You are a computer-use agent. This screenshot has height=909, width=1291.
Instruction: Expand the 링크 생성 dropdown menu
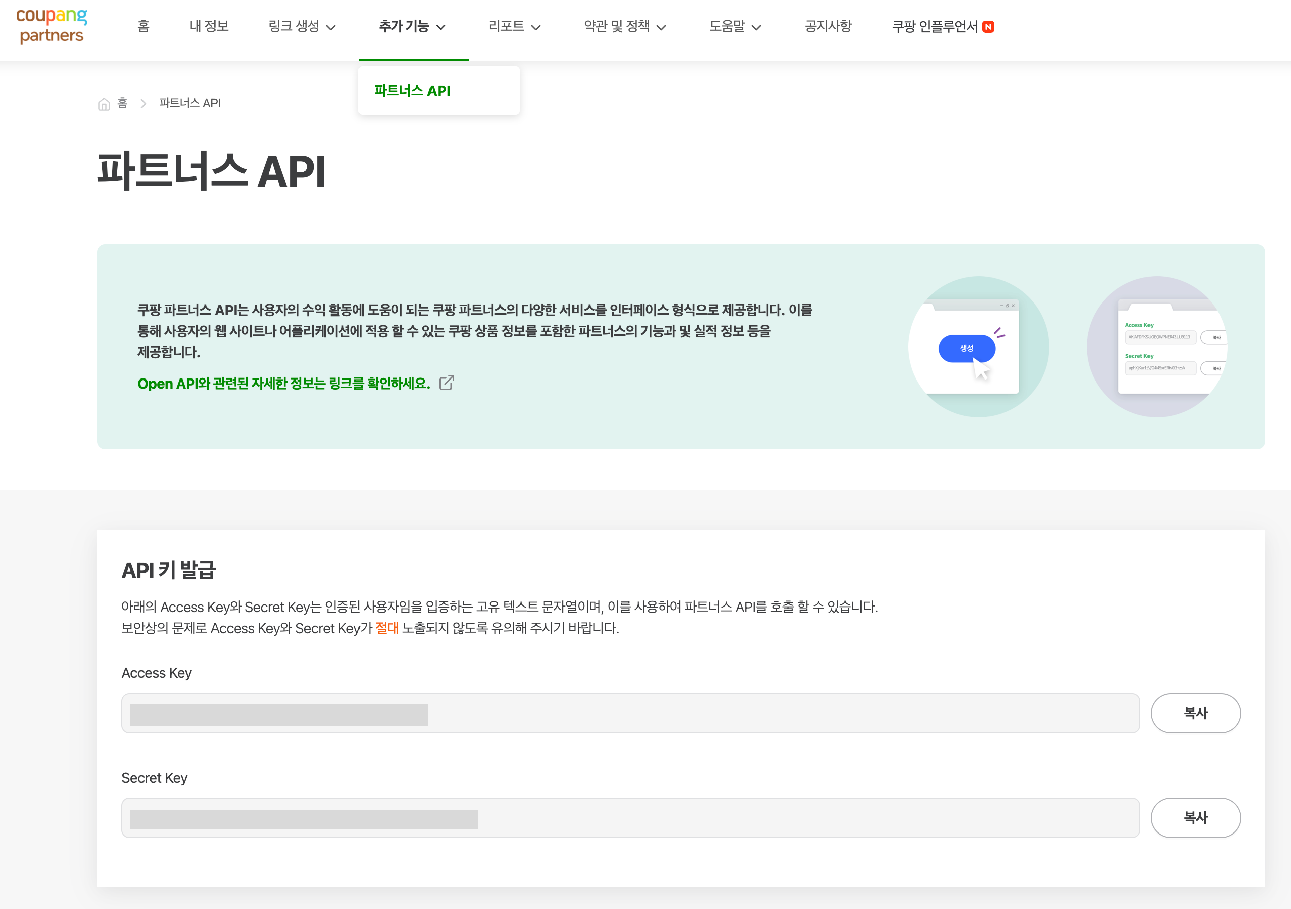(x=302, y=26)
